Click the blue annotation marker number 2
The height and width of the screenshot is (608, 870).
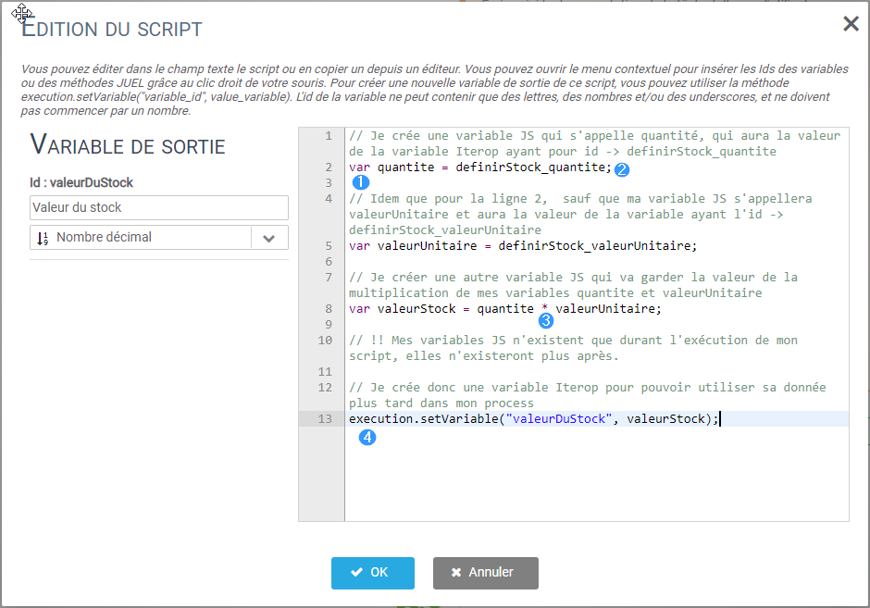click(x=622, y=169)
